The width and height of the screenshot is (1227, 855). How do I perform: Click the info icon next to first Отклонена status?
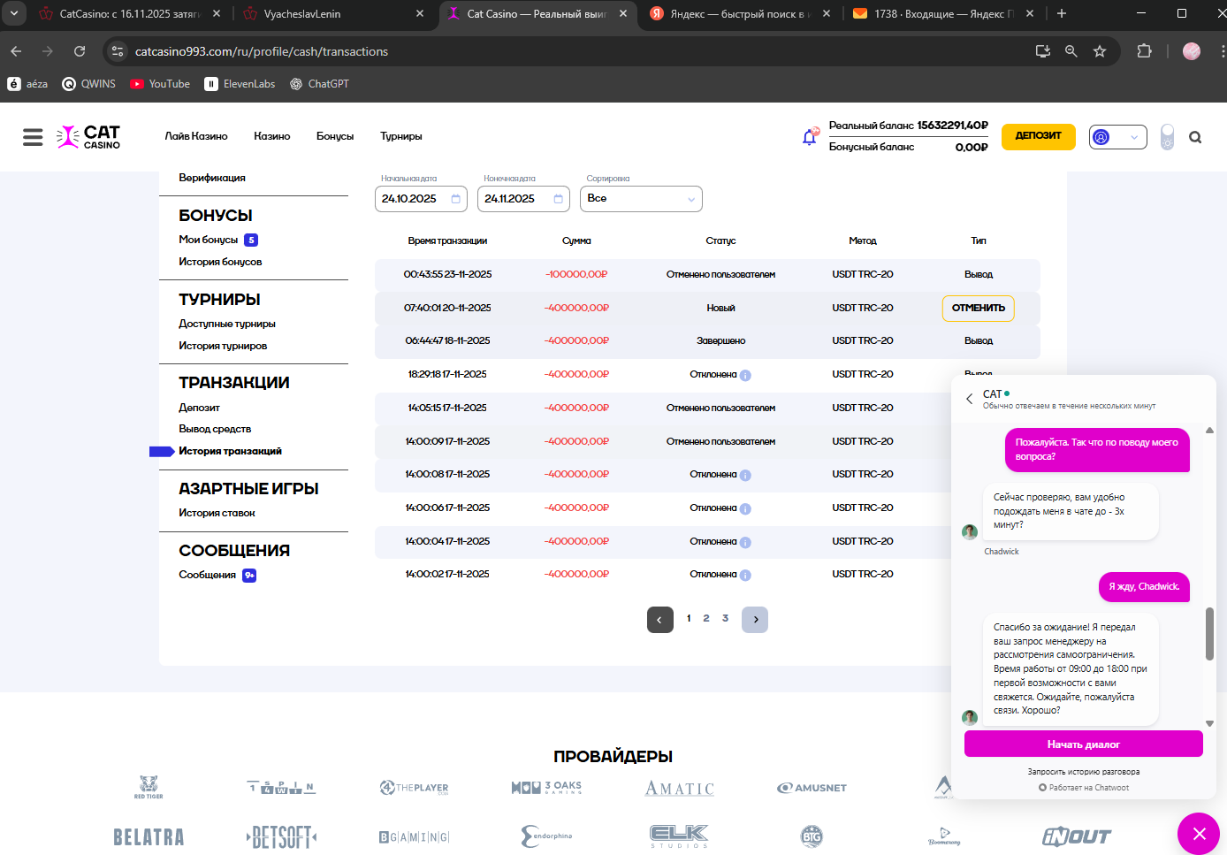pyautogui.click(x=745, y=376)
